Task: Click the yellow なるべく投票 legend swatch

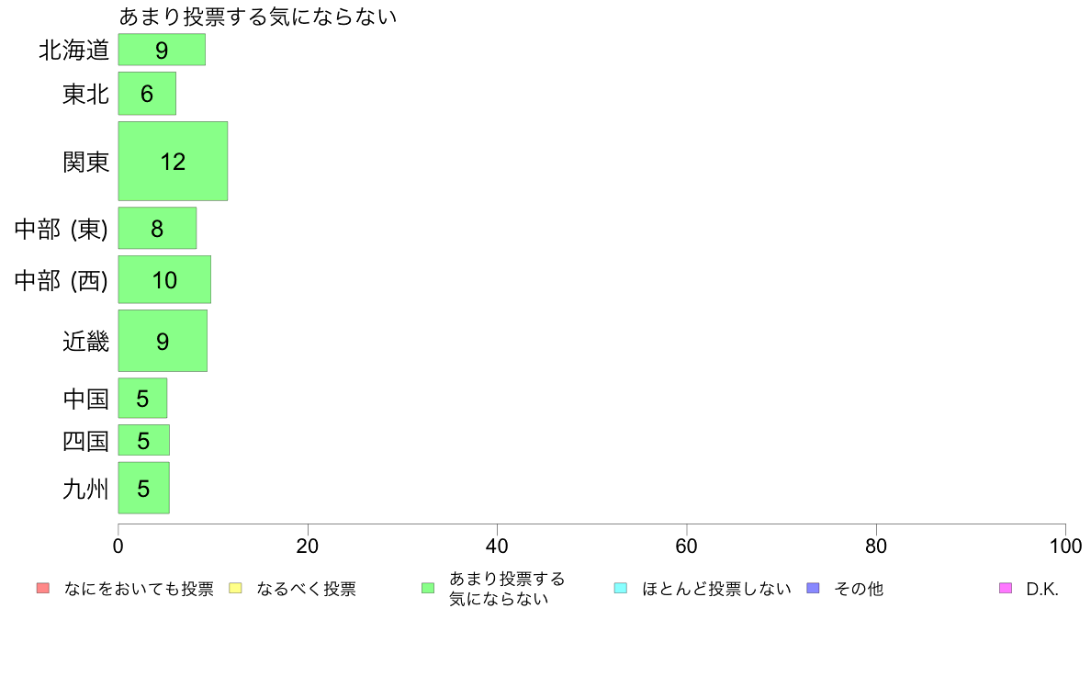Action: [235, 588]
